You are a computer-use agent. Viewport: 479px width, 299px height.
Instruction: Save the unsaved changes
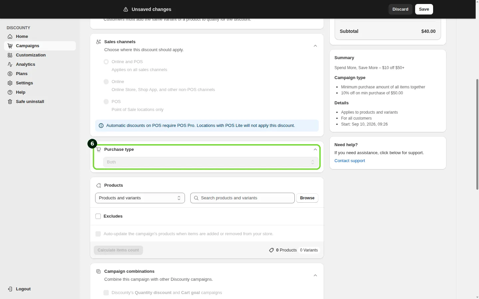pyautogui.click(x=424, y=9)
